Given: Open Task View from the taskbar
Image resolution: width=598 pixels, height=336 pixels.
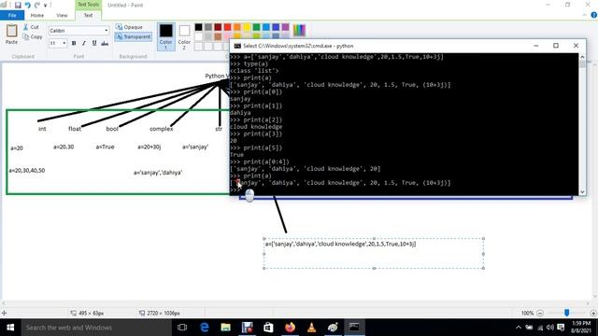Looking at the screenshot, I should pyautogui.click(x=182, y=328).
